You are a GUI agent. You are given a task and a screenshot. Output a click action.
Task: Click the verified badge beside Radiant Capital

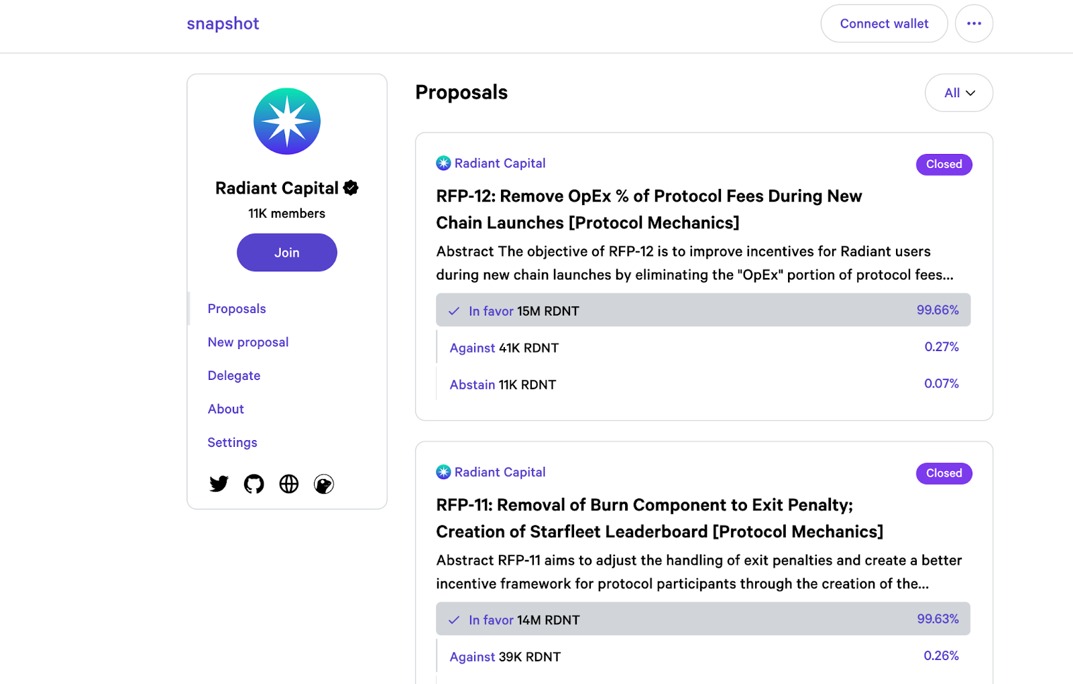click(x=351, y=188)
